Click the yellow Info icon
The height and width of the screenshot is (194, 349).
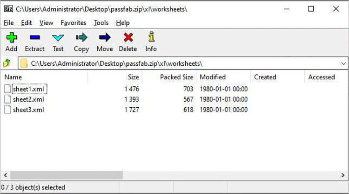click(151, 37)
